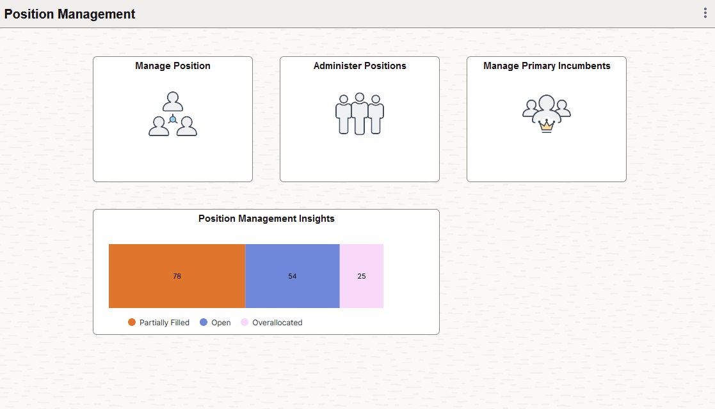Toggle the Partially Filled series in the legend

pos(158,322)
